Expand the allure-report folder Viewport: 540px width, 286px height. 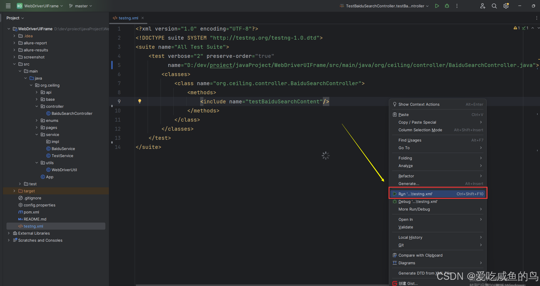tap(14, 43)
